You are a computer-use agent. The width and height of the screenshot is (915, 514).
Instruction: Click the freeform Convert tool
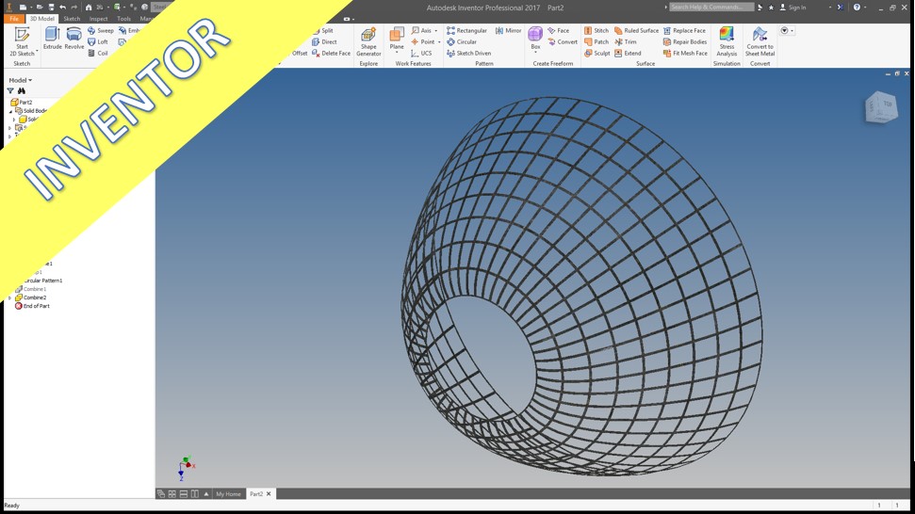[x=563, y=42]
